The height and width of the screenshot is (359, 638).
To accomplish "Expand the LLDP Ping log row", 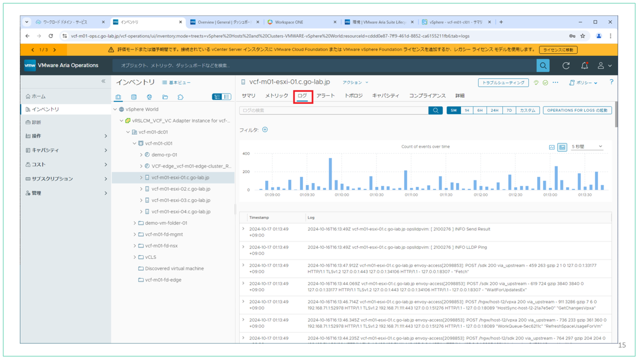I will coord(244,247).
